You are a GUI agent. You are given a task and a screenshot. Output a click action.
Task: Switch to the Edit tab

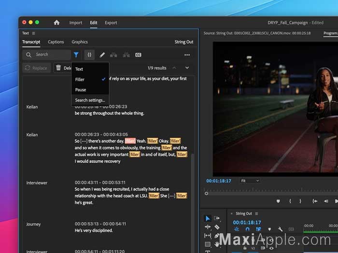(94, 23)
